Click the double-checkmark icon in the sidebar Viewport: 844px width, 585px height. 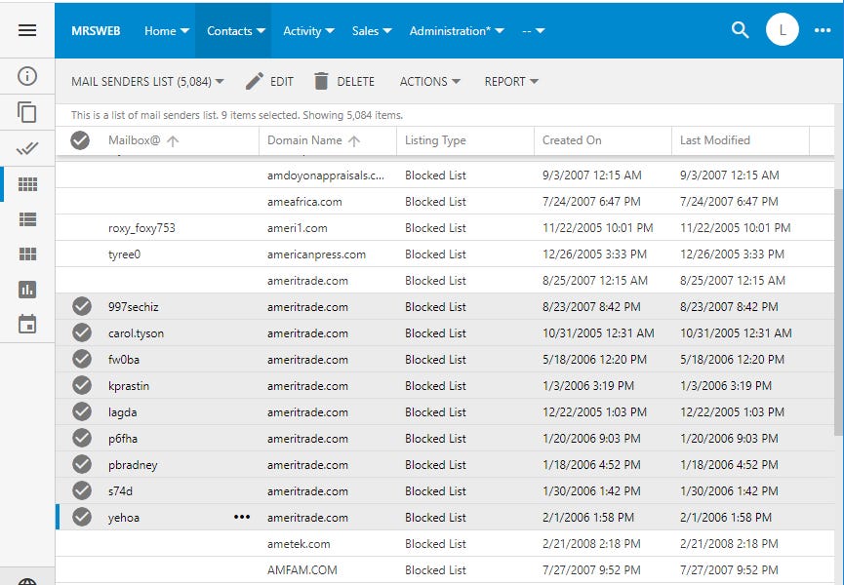point(27,148)
